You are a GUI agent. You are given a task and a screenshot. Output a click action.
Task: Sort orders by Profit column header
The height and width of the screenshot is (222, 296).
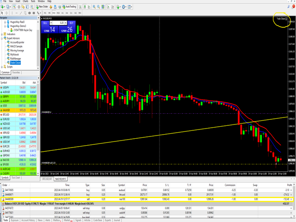[290, 185]
